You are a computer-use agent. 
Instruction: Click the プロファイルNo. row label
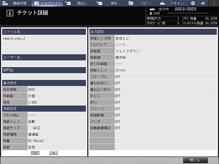pos(15,115)
